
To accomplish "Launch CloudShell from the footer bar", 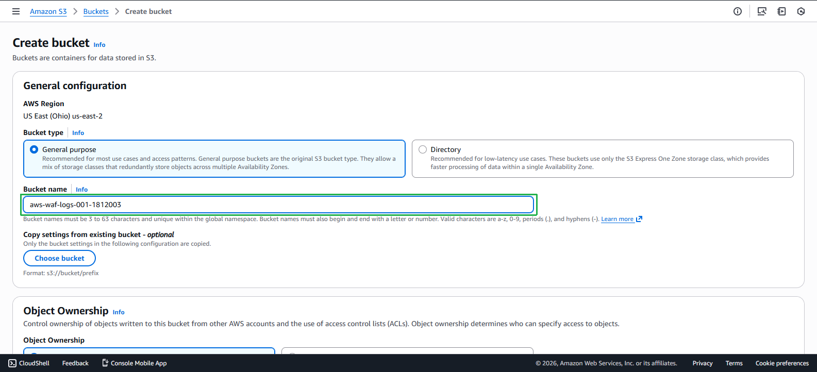I will (29, 363).
